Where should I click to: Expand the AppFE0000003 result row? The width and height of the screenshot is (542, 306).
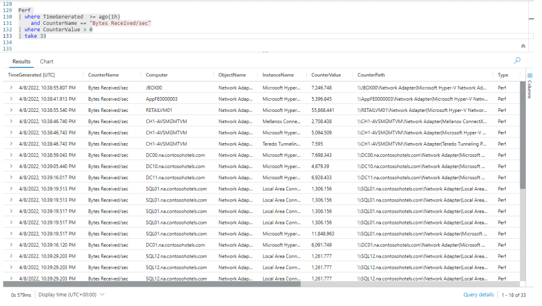tap(11, 99)
